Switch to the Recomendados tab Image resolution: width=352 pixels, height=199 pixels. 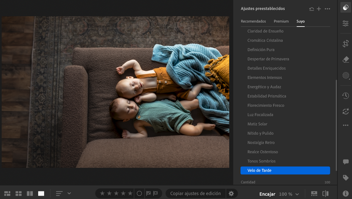point(253,21)
